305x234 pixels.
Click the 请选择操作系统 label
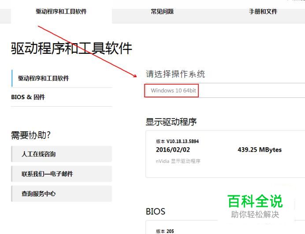[x=175, y=74]
